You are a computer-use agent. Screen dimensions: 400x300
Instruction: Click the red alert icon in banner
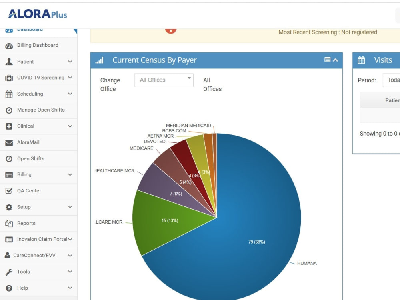[171, 30]
